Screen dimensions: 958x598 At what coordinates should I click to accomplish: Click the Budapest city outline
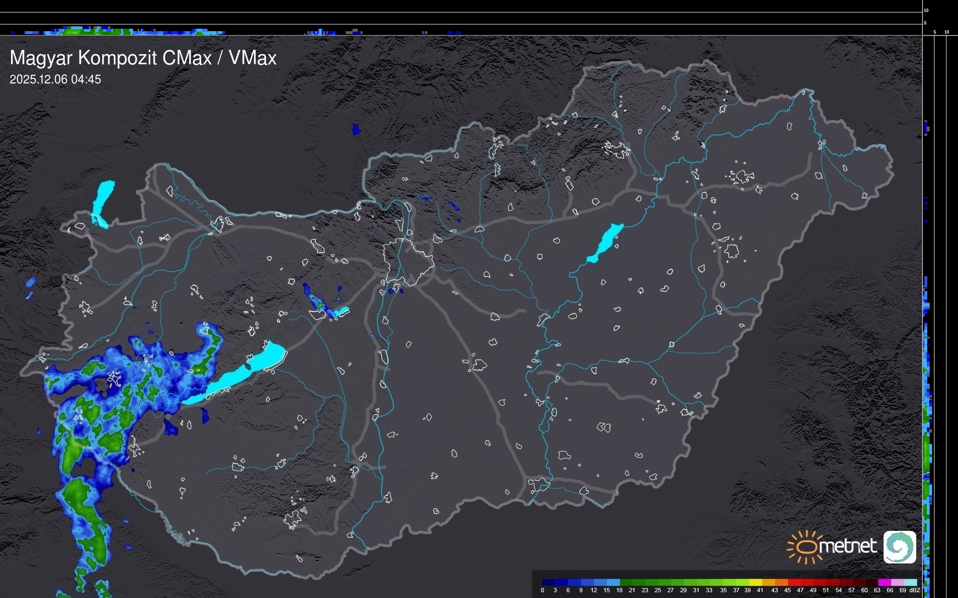point(408,260)
